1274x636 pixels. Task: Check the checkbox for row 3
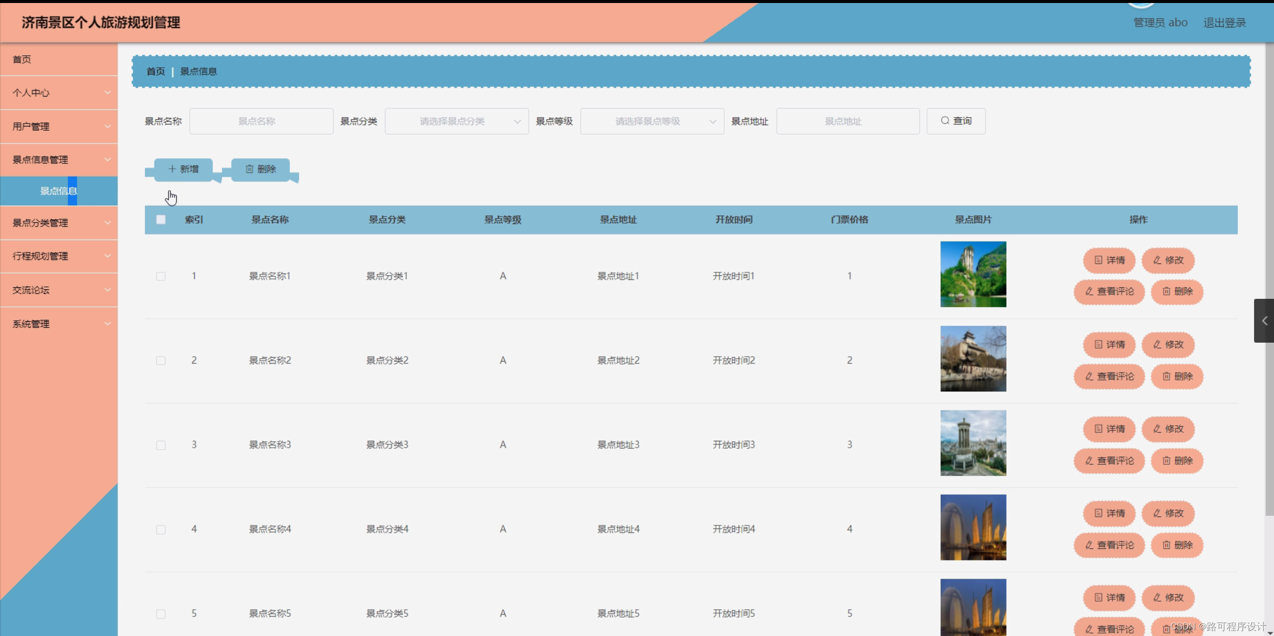click(x=161, y=445)
